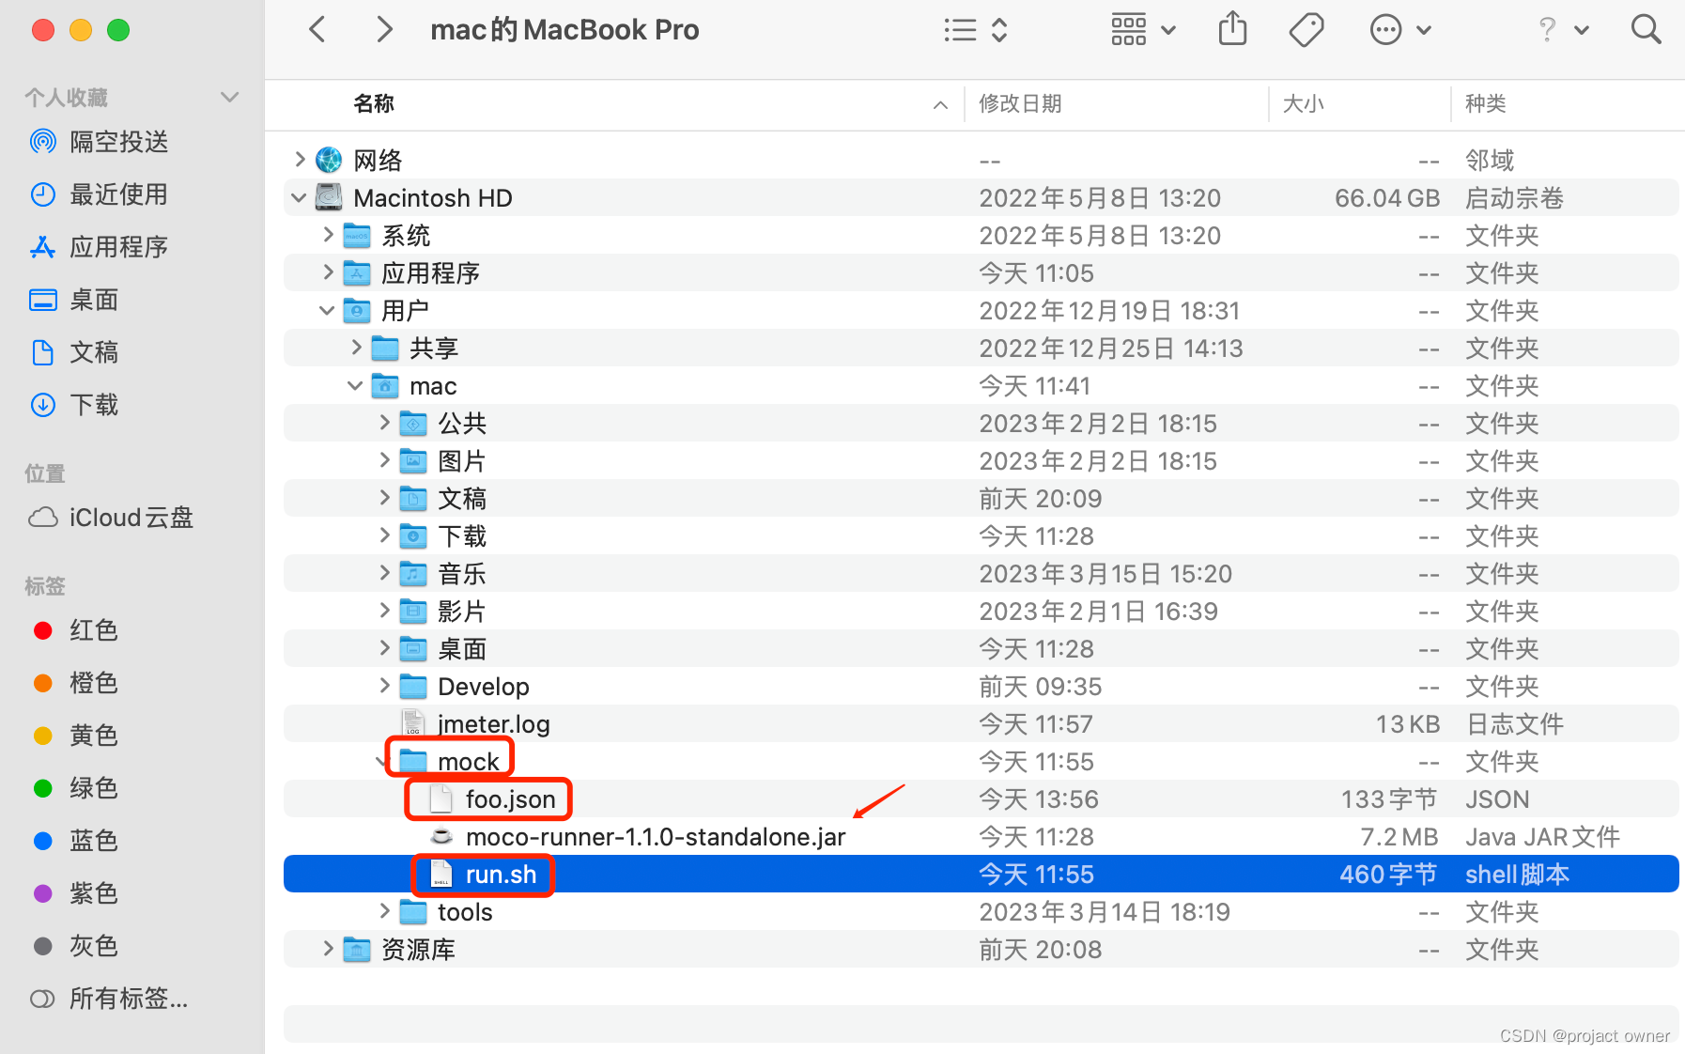1685x1054 pixels.
Task: Click the 名称 column header to sort
Action: (373, 104)
